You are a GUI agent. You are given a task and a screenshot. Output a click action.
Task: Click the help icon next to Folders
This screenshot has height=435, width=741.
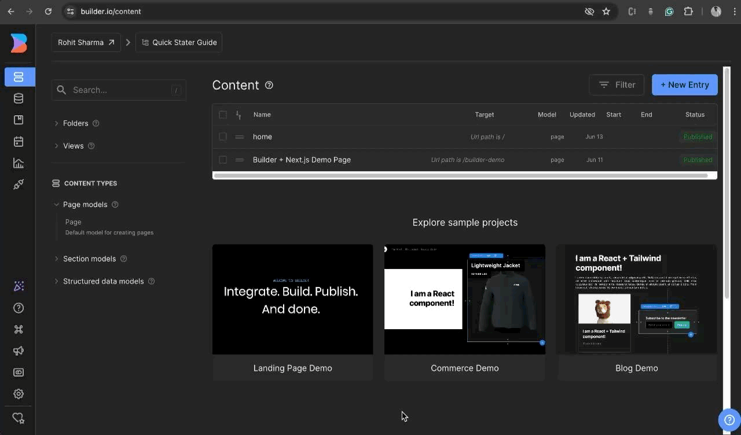pyautogui.click(x=96, y=123)
